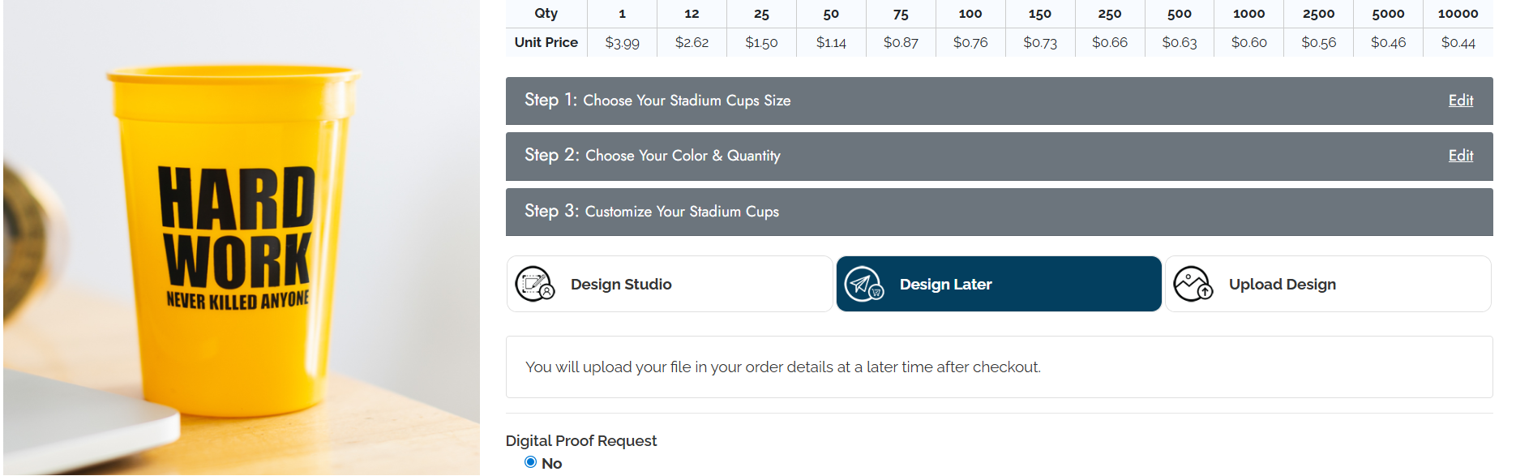Click the quantity 1000 column header

pyautogui.click(x=1248, y=13)
